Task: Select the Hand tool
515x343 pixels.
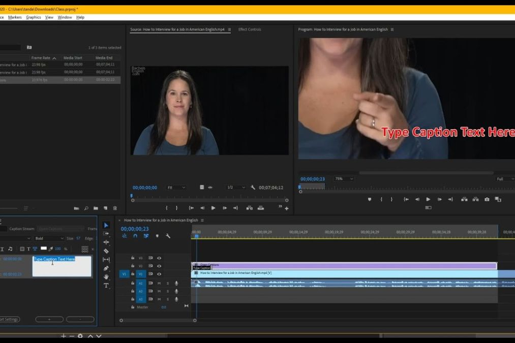Action: tap(106, 277)
